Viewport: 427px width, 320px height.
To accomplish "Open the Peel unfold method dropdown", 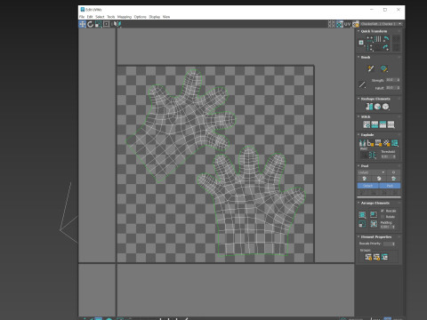I will (x=372, y=172).
